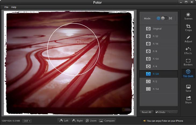Open the Help menu

coord(14,7)
